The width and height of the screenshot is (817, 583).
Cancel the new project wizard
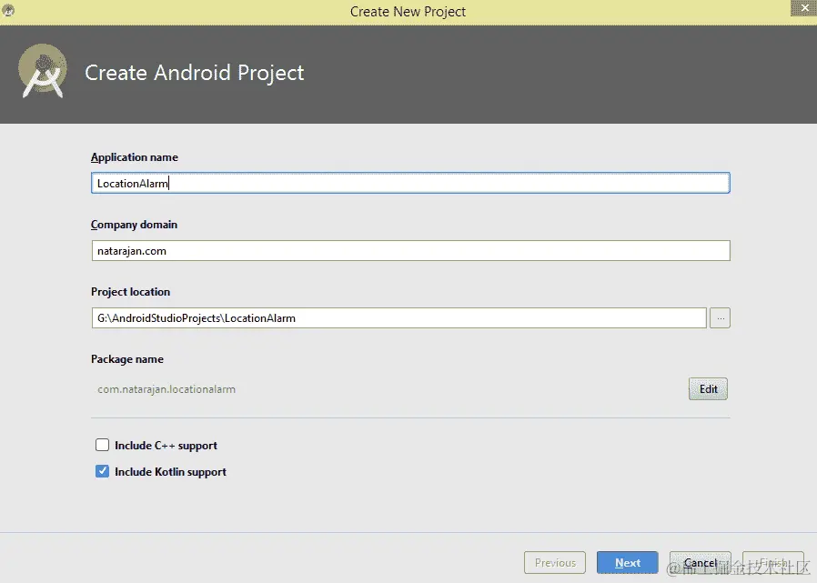(x=701, y=563)
